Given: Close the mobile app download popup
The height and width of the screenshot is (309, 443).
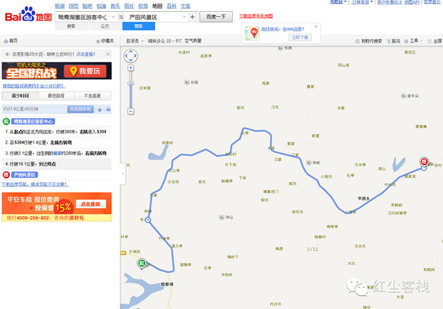Looking at the screenshot, I should [316, 26].
